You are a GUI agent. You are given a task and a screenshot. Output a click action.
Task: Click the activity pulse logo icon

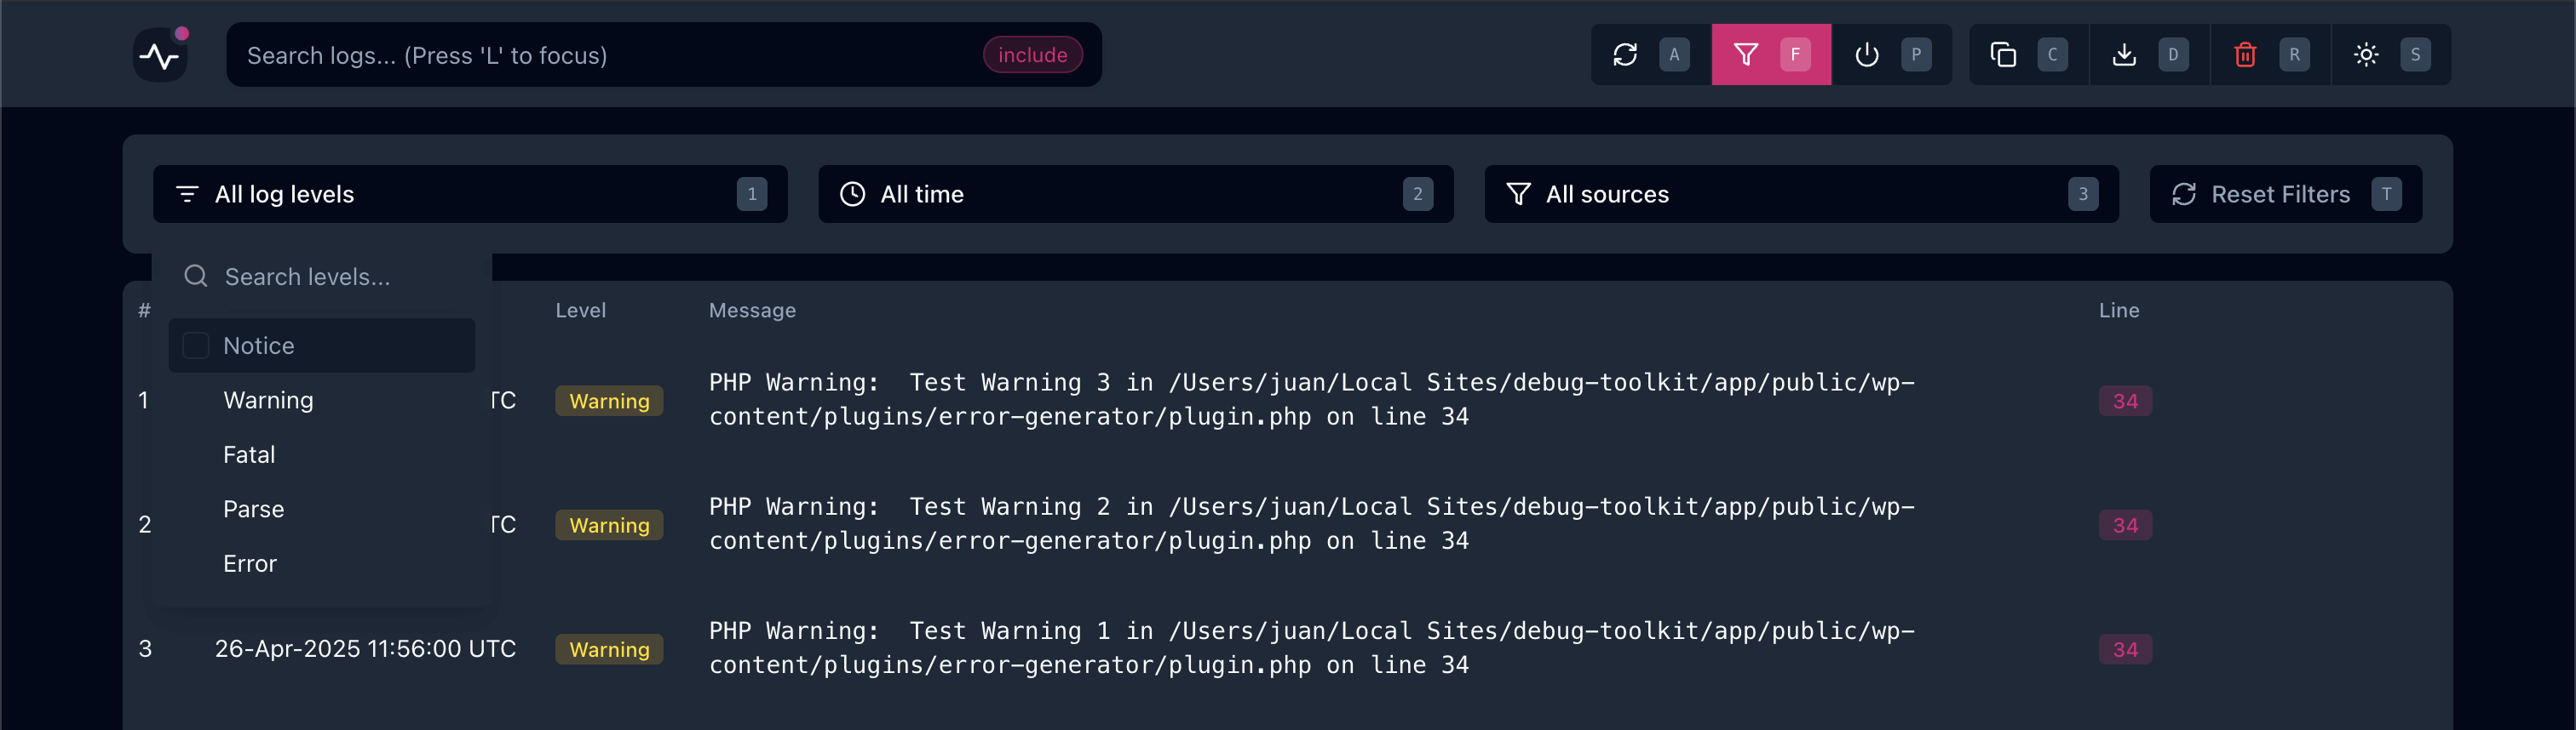[160, 55]
